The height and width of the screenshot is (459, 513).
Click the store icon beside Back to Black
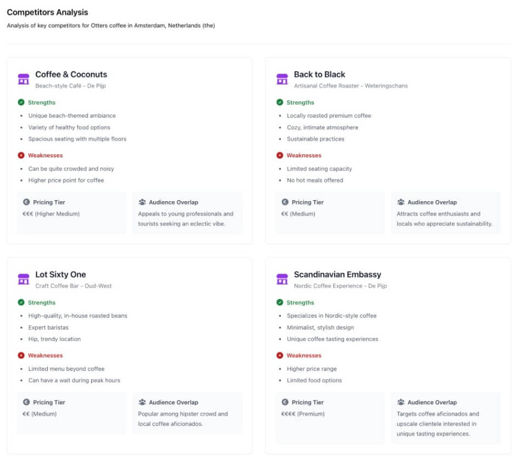coord(282,79)
